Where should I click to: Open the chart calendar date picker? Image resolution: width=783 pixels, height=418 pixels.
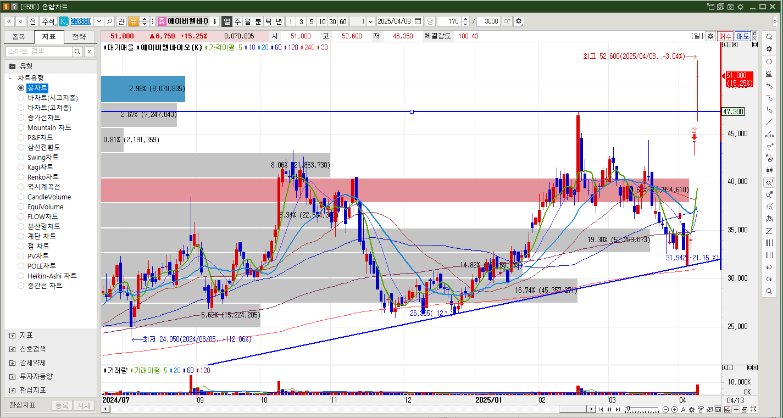tap(418, 21)
